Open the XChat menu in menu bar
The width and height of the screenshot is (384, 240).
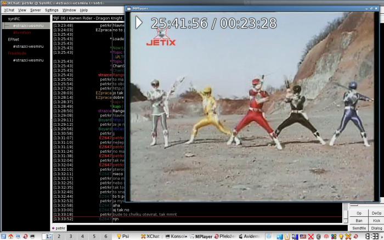[9, 10]
